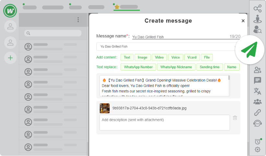Insert Name text replace

coord(232,67)
